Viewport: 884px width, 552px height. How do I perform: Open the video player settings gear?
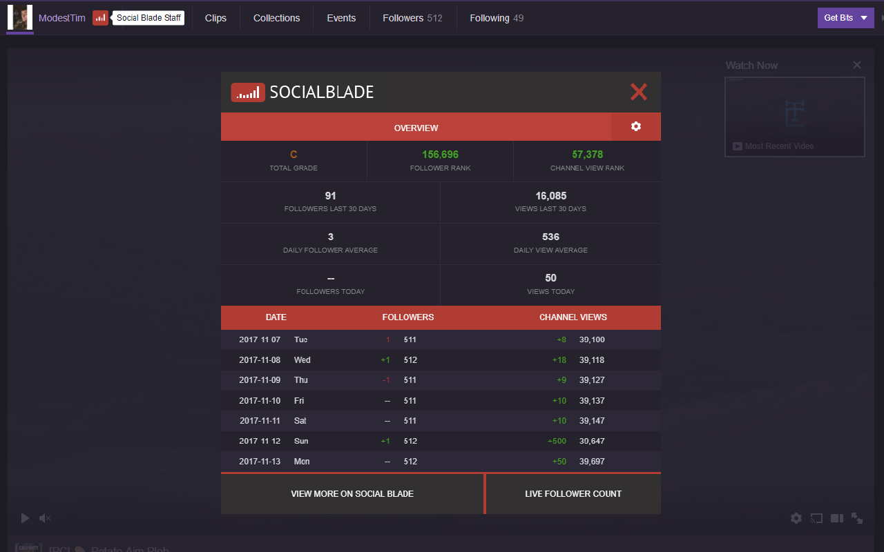click(x=796, y=518)
